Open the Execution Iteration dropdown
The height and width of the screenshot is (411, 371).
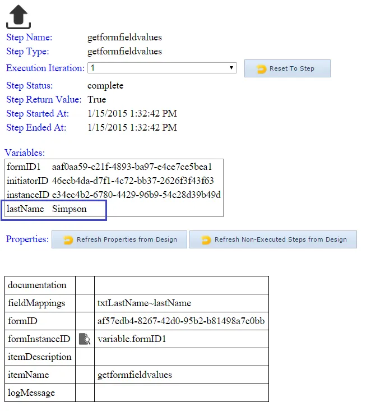coord(162,68)
